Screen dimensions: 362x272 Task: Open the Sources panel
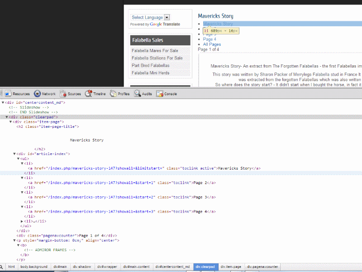(70, 94)
